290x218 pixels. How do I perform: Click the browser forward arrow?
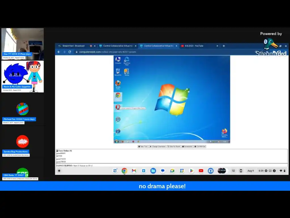[64, 52]
